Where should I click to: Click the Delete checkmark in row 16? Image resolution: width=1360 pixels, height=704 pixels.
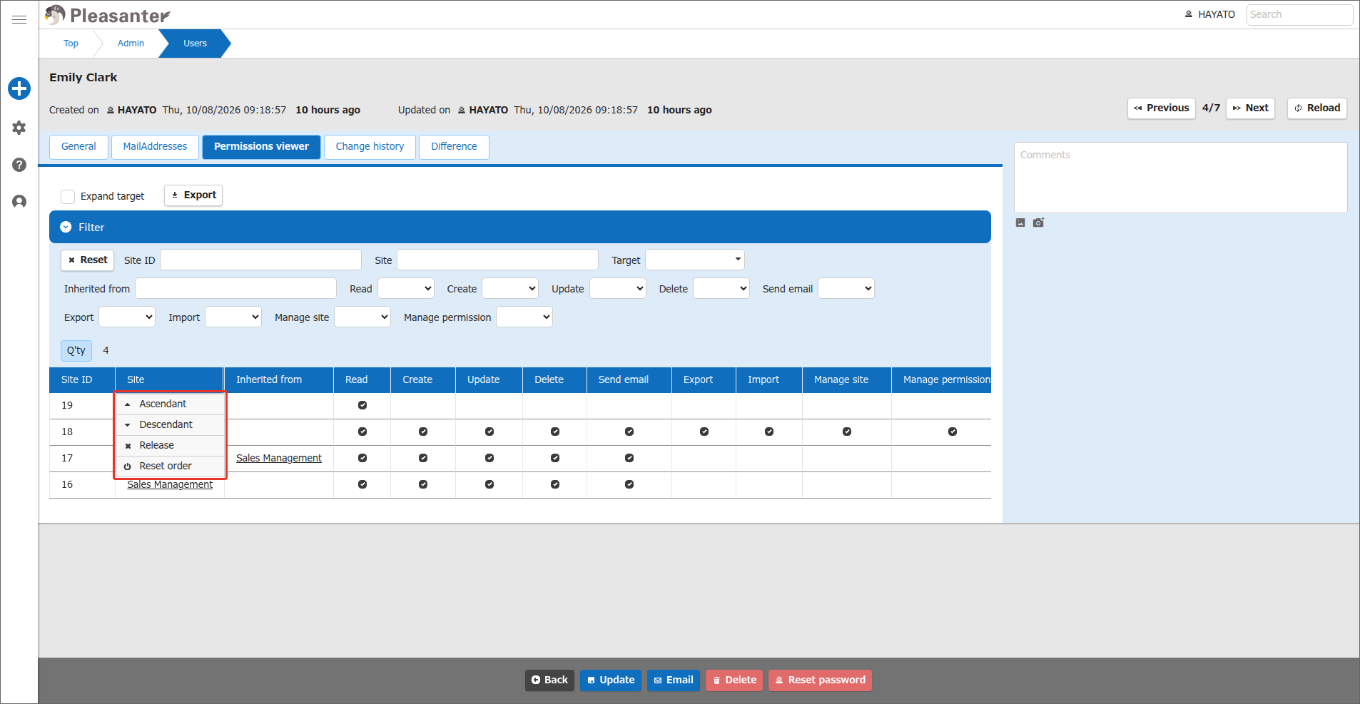pos(555,484)
